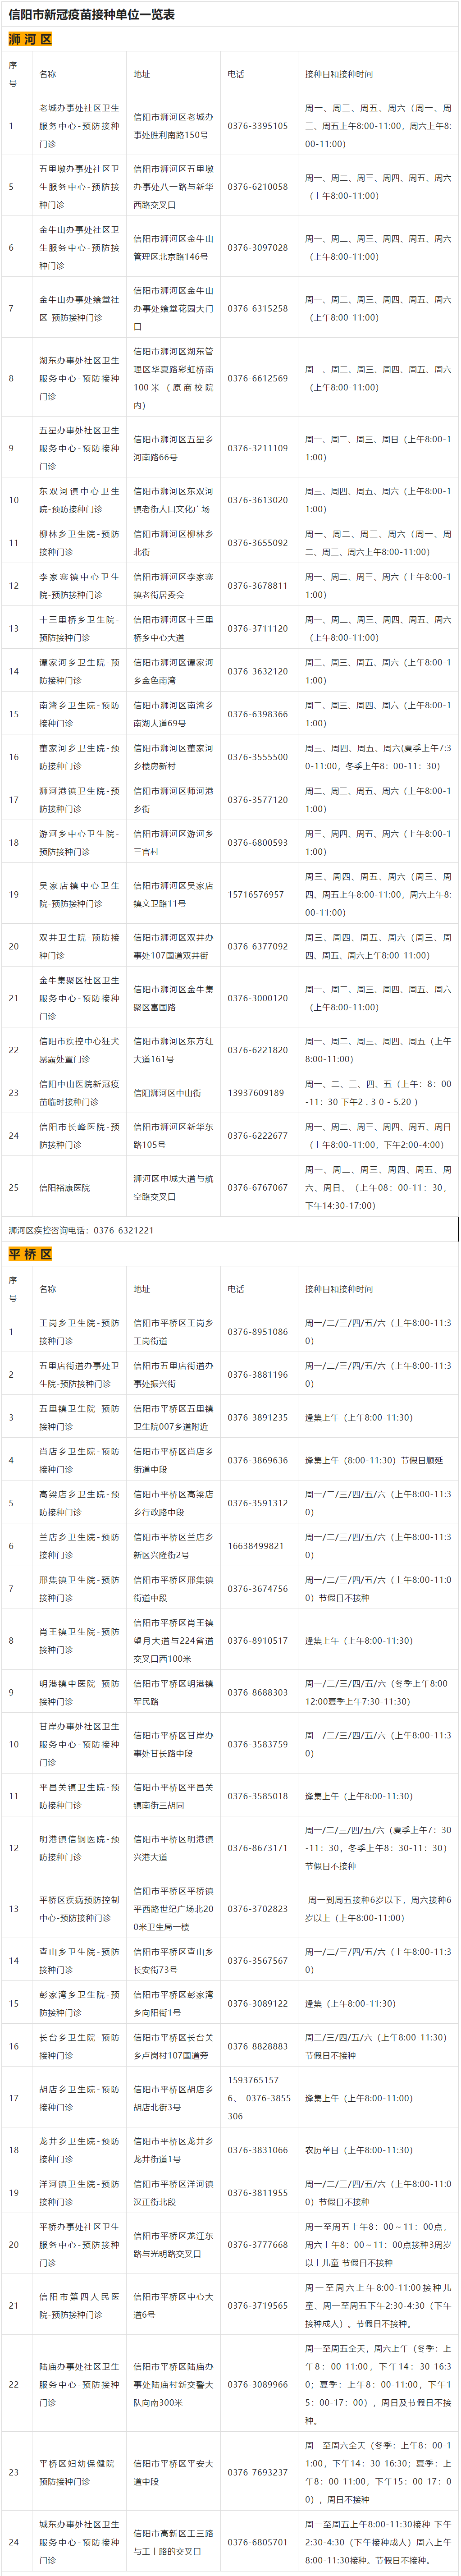
Task: Click address ending 东方红大道161号
Action: tap(173, 1051)
